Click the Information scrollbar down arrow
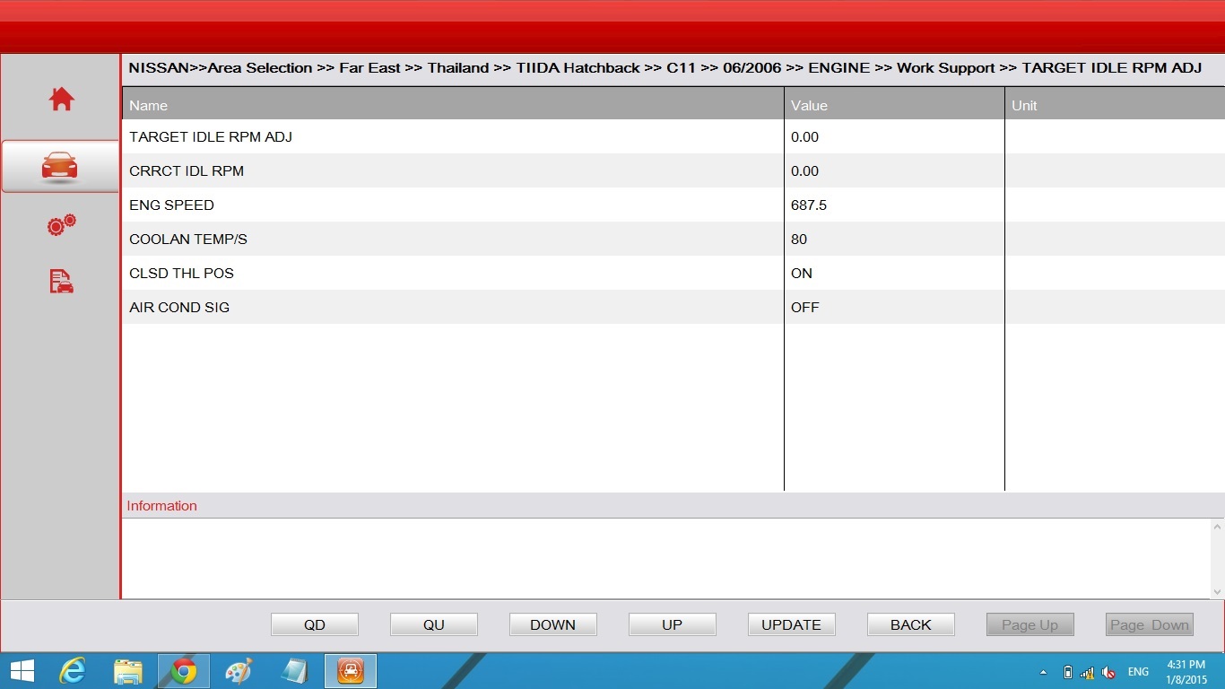 [1217, 591]
